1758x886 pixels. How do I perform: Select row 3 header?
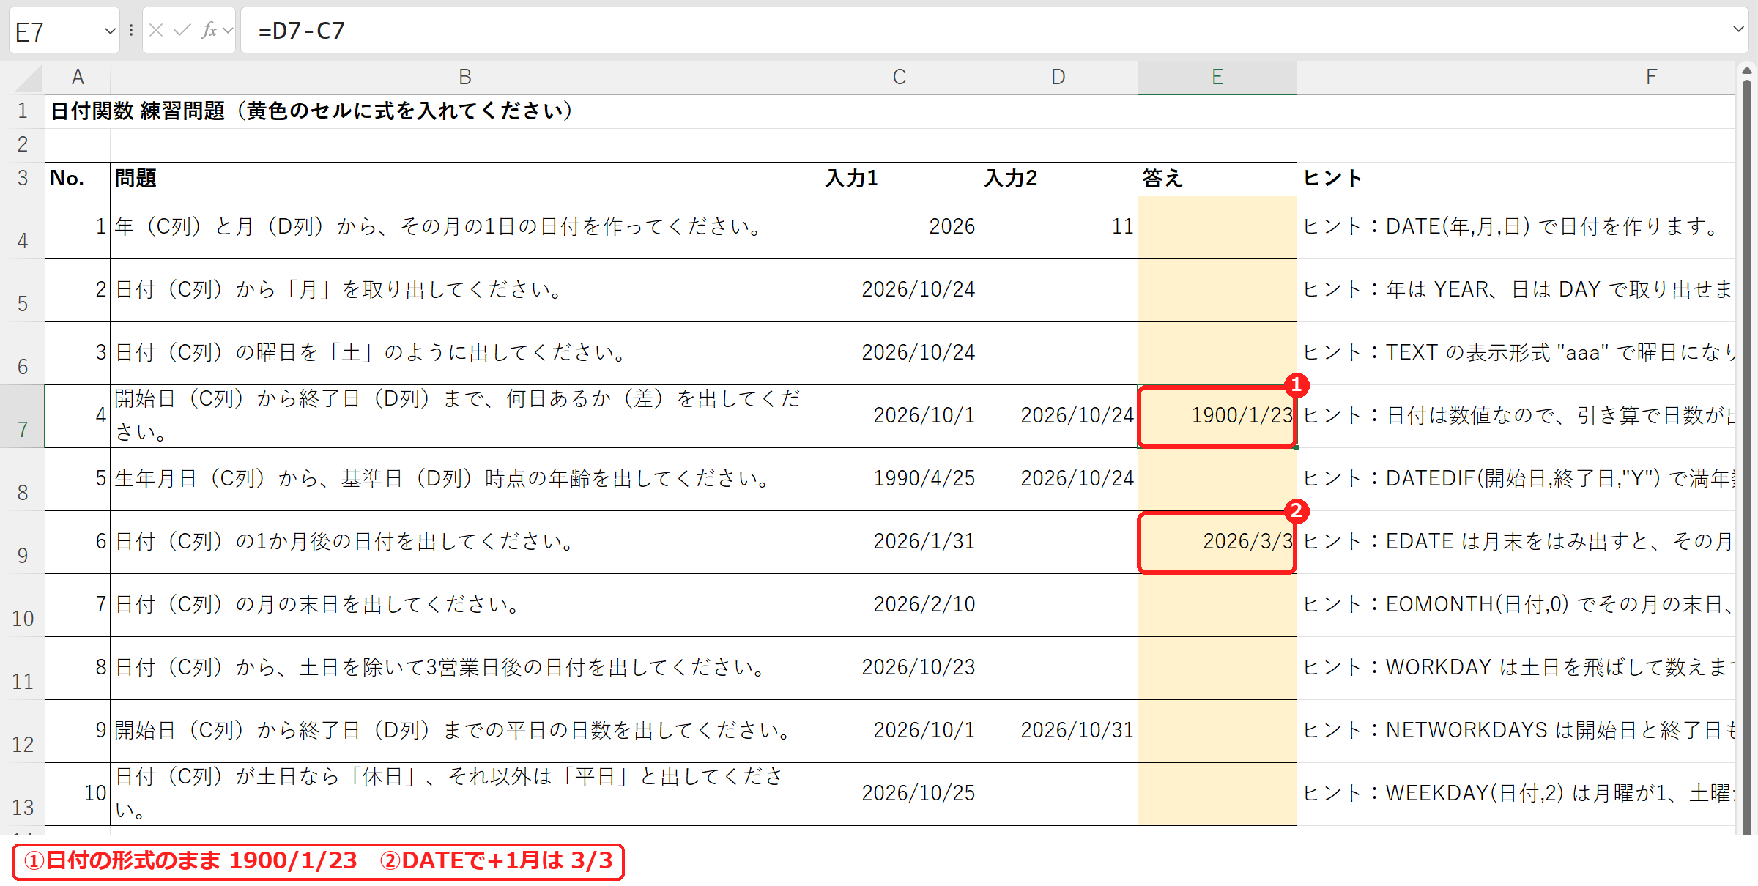coord(23,179)
